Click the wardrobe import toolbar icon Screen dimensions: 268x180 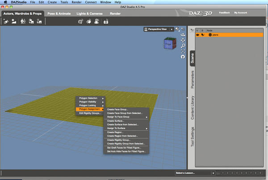pos(31,21)
